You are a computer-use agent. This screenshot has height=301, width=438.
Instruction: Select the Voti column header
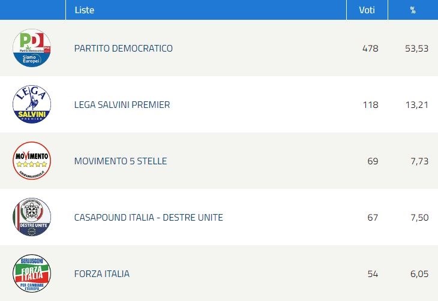pyautogui.click(x=367, y=10)
